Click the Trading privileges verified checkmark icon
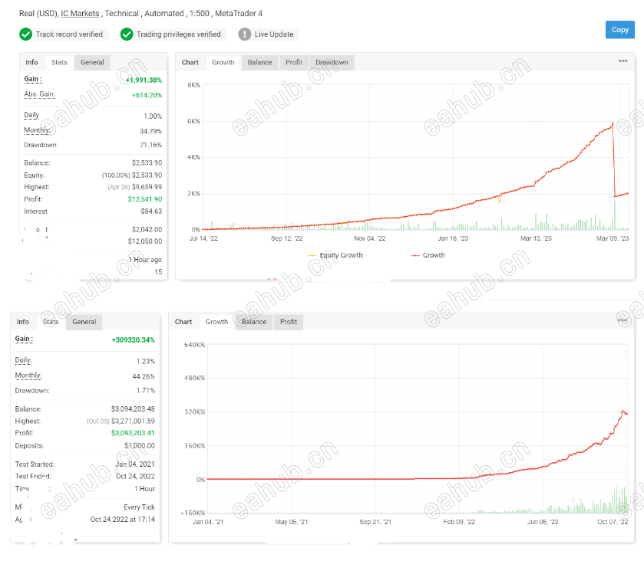Image resolution: width=644 pixels, height=561 pixels. 127,34
